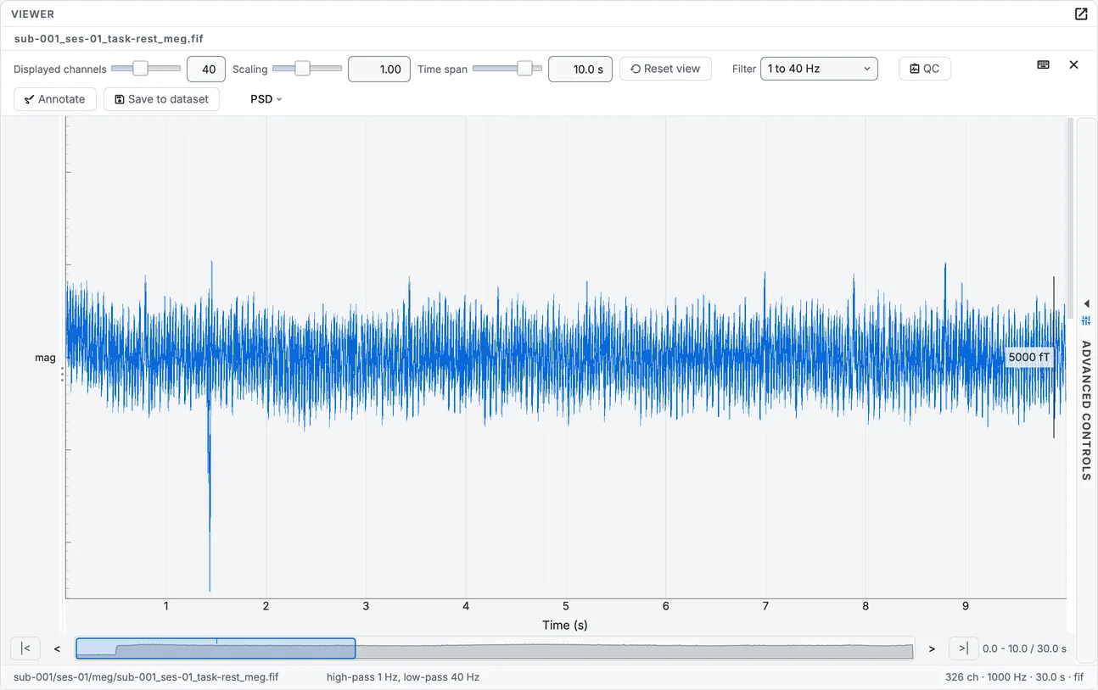Viewport: 1098px width, 690px height.
Task: Open keyboard shortcuts icon
Action: pos(1044,64)
